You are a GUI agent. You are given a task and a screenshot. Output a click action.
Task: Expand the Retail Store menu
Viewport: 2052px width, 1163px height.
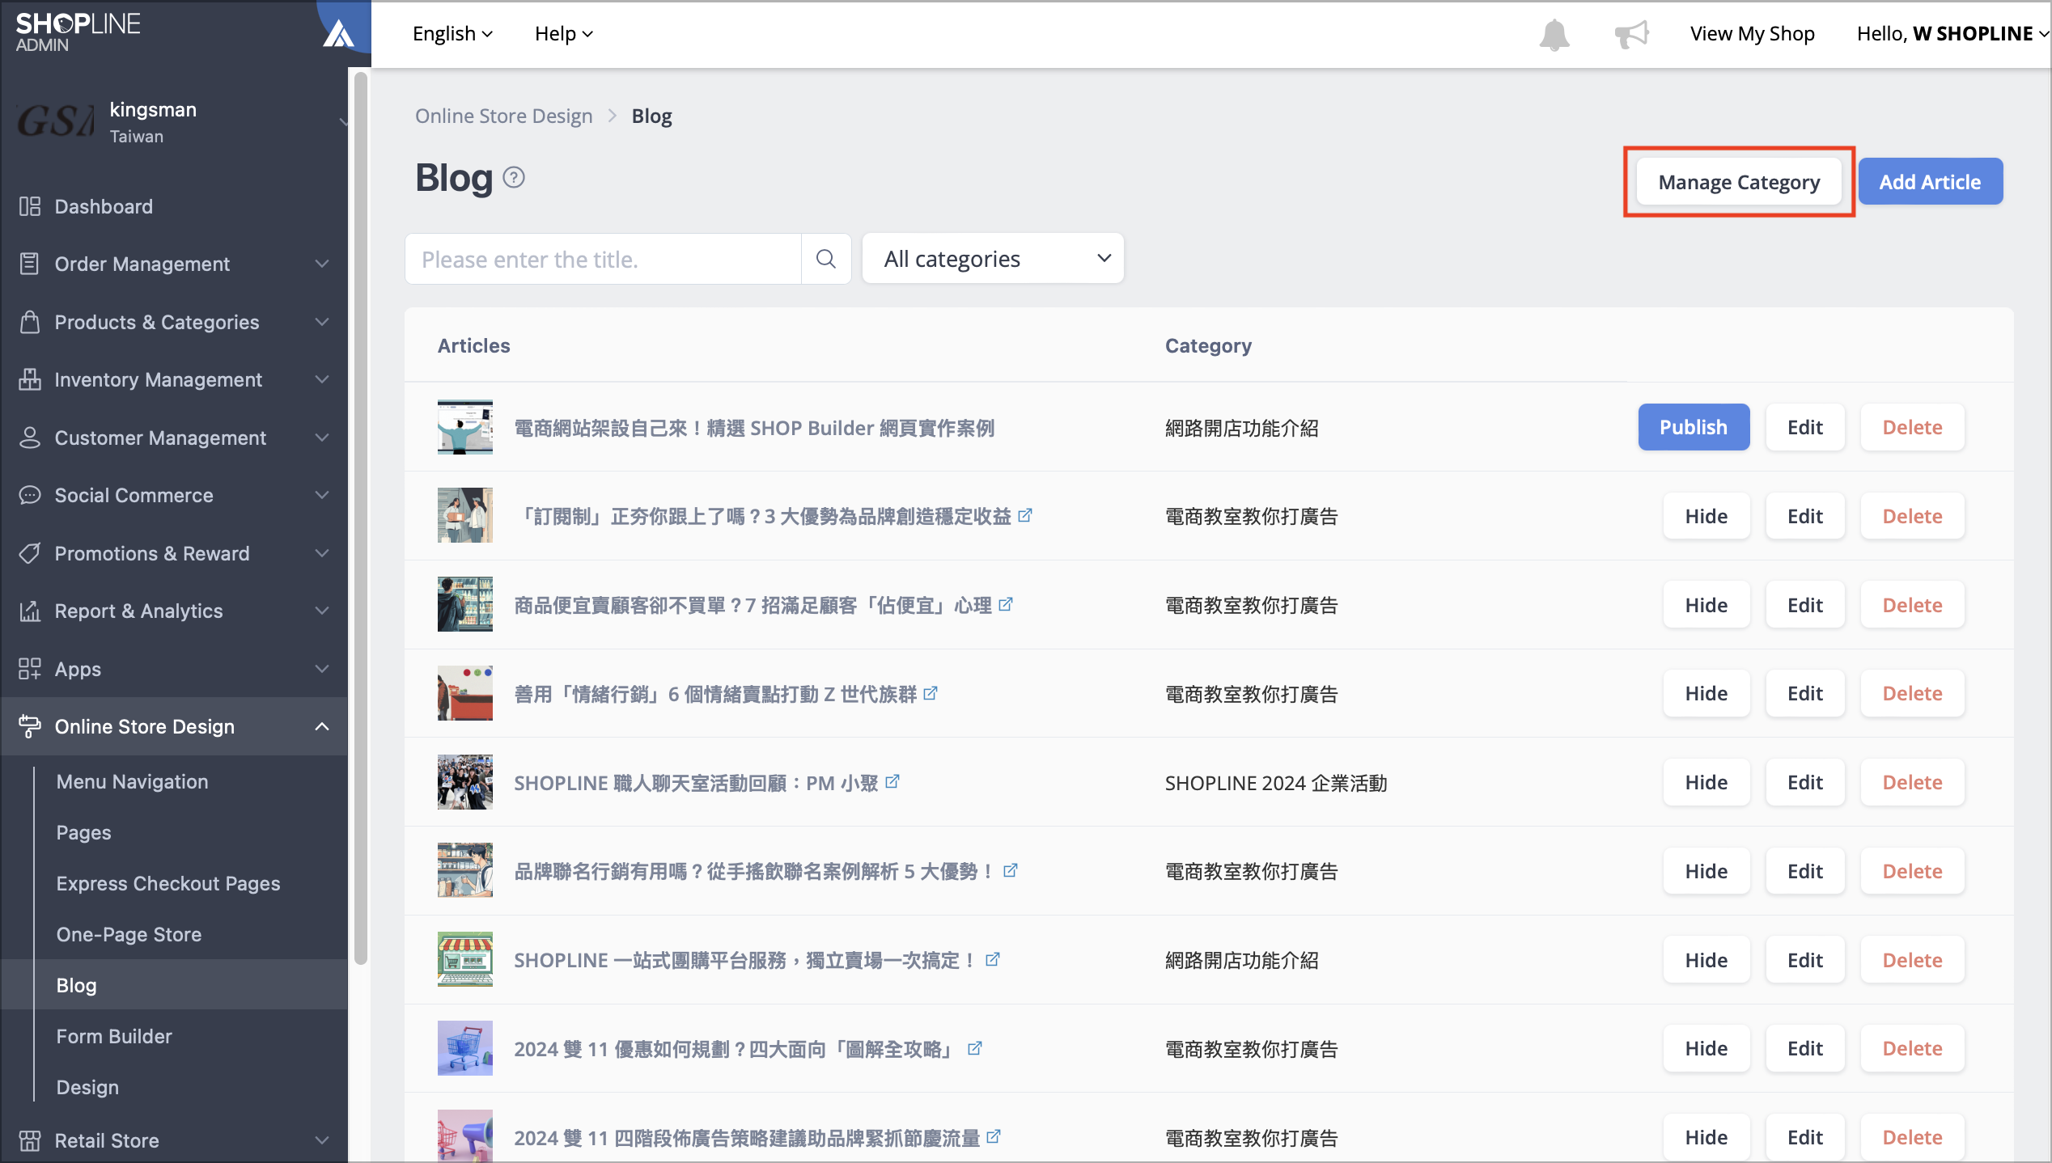point(322,1140)
